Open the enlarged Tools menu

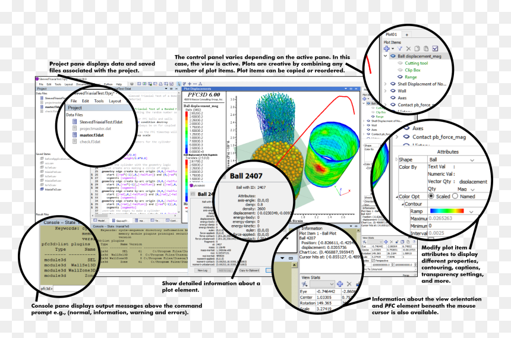point(99,101)
